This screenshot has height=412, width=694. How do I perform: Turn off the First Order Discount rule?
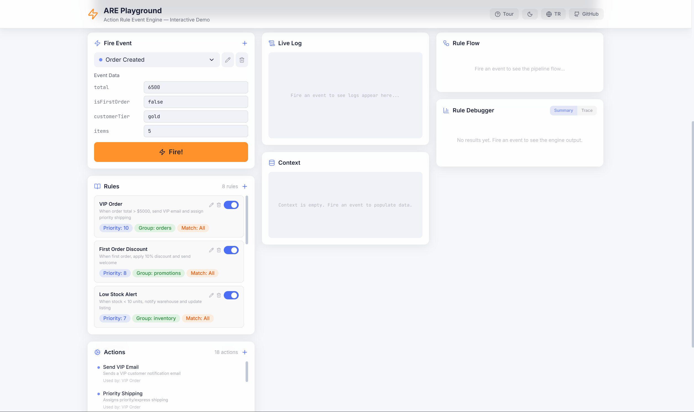(x=231, y=250)
